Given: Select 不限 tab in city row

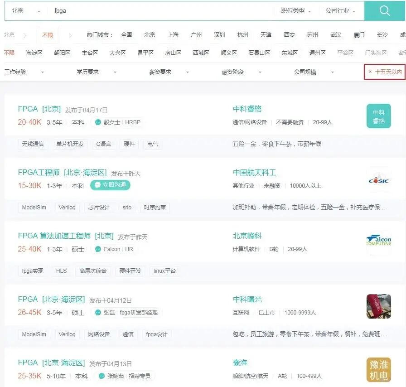Looking at the screenshot, I should (x=48, y=35).
